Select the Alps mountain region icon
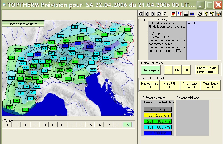This screenshot has height=144, width=223. coord(185,14)
